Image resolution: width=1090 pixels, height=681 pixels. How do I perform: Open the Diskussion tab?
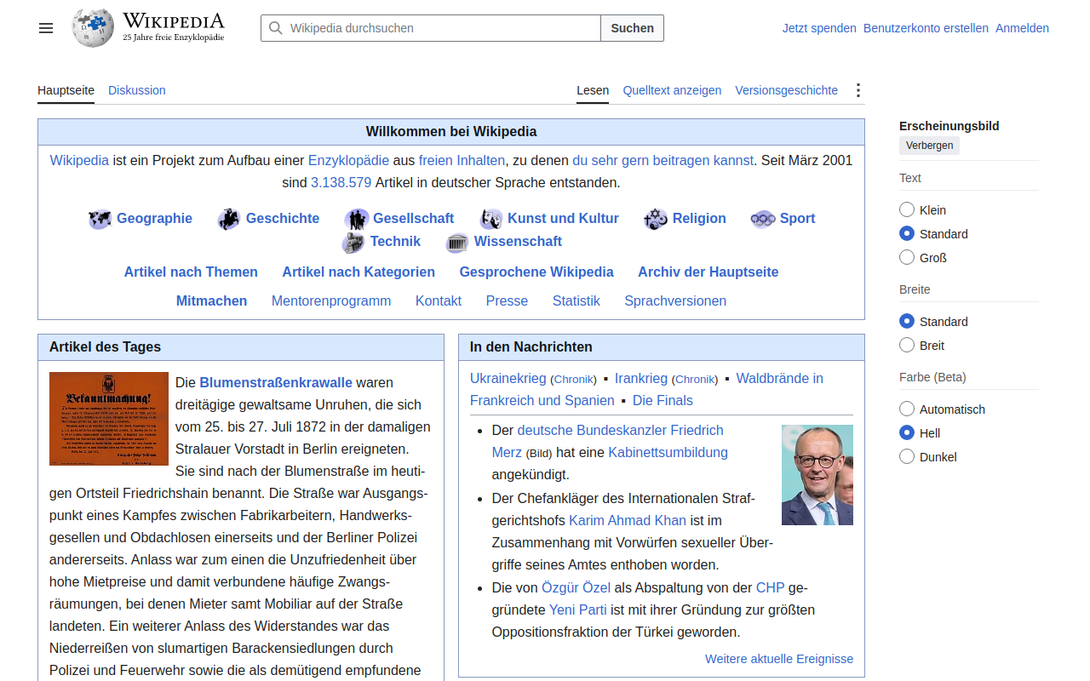[137, 90]
